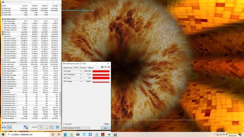Click the GPU-Z screenshot camera icon
The height and width of the screenshot is (137, 244).
coord(102,67)
